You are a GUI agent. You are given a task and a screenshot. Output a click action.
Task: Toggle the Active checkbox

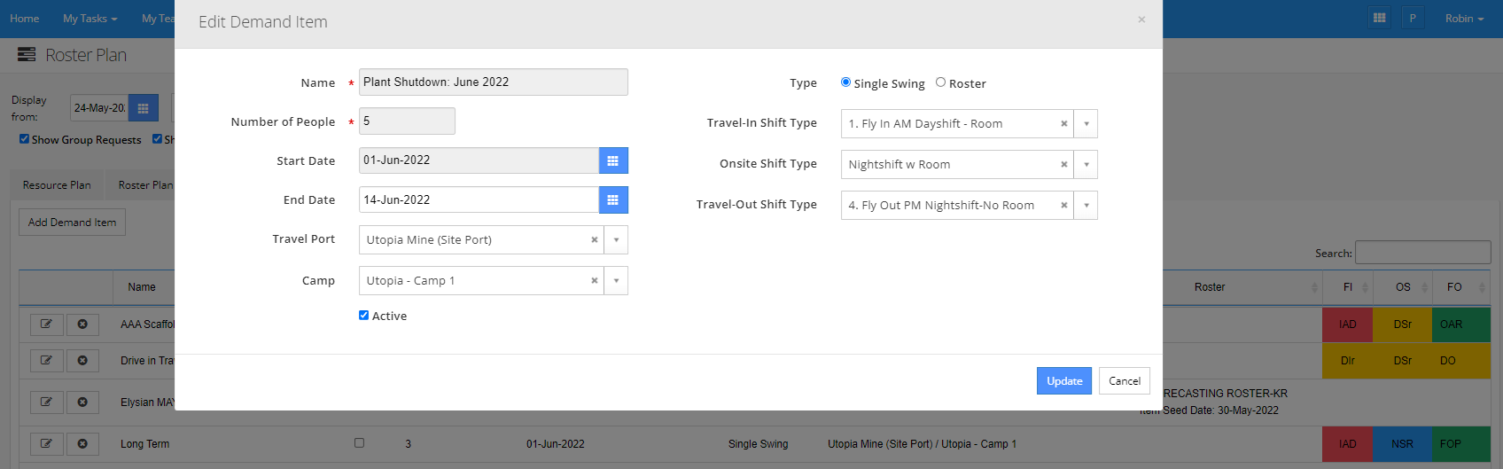pos(363,316)
